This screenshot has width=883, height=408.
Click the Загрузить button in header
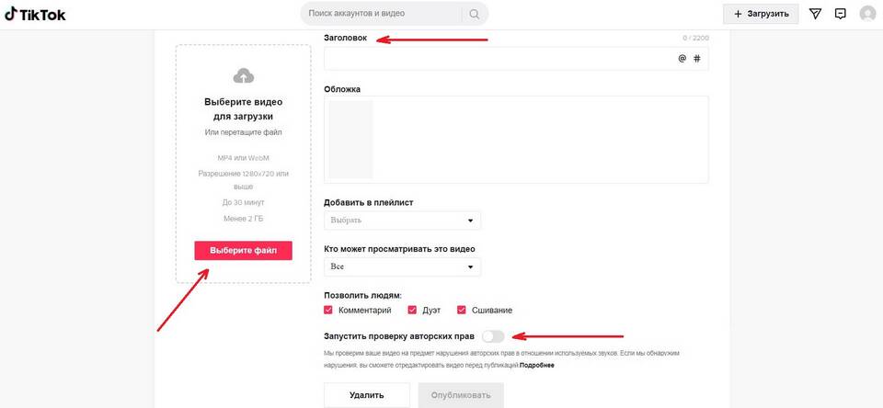point(761,14)
